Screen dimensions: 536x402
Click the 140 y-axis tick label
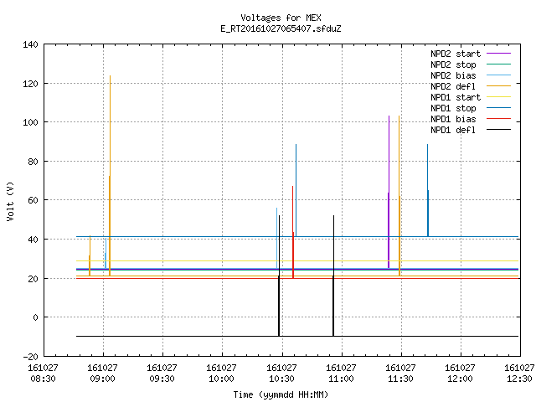pos(30,44)
